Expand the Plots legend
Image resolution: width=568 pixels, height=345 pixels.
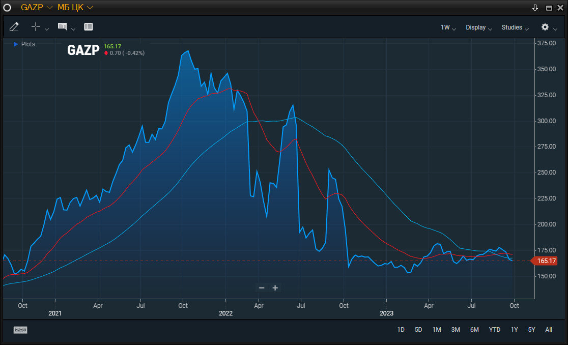[x=24, y=44]
